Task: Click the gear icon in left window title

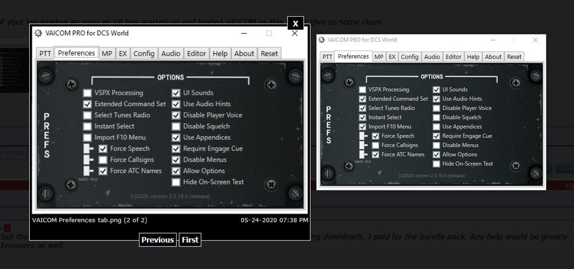Action: [x=38, y=33]
